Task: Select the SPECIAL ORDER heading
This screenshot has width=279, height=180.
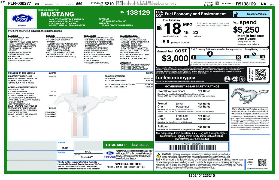Action: 128,164
